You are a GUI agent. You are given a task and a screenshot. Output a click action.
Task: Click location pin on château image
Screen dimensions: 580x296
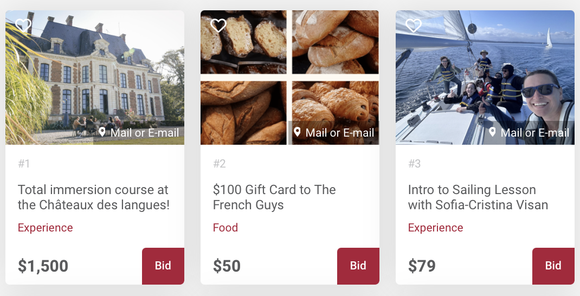click(x=102, y=132)
